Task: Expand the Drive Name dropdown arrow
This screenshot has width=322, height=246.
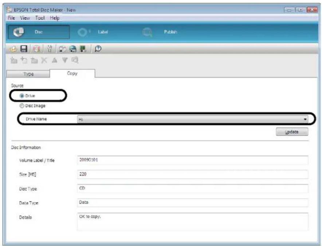Action: (x=305, y=119)
